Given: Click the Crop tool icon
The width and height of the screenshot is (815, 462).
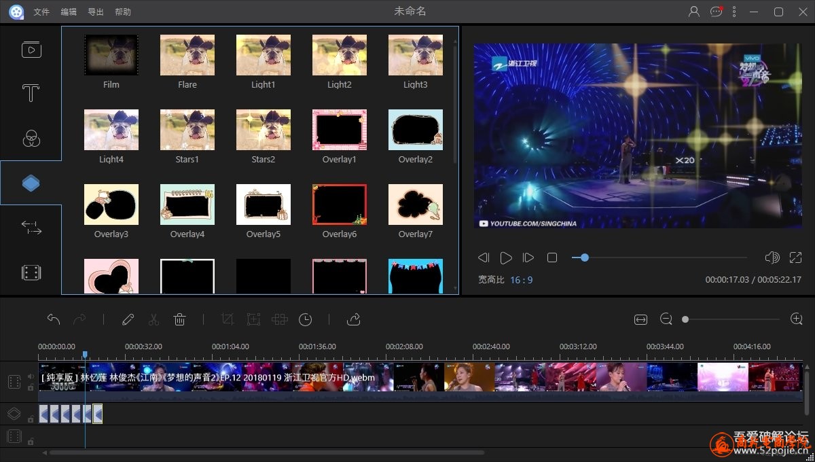Looking at the screenshot, I should (x=228, y=319).
